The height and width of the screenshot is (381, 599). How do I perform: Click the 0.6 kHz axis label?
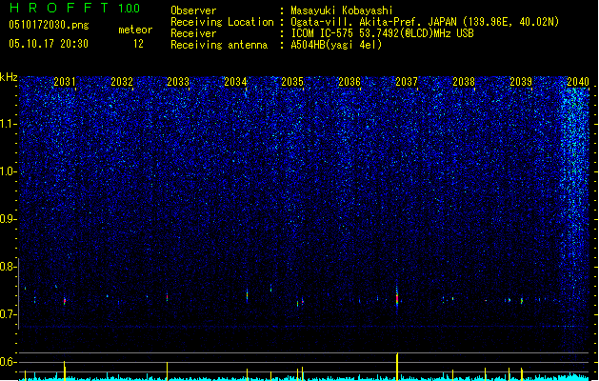pos(9,362)
